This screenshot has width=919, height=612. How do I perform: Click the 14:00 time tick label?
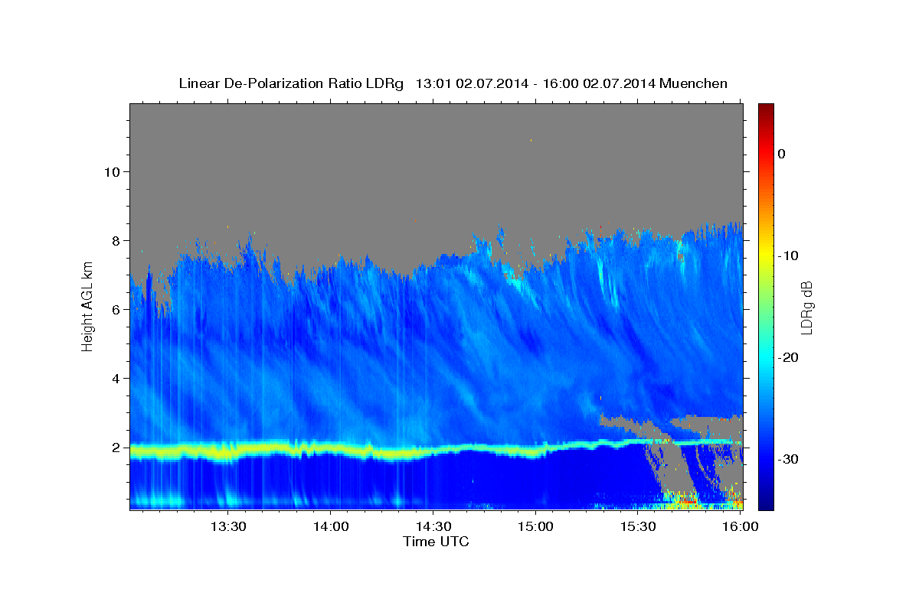pos(331,527)
